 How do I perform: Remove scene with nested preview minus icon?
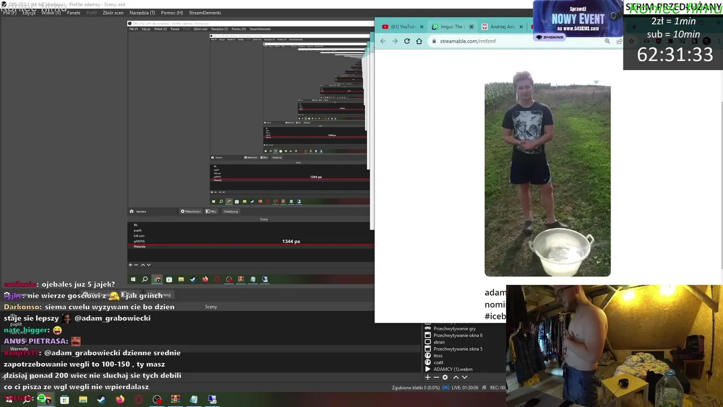[136, 265]
